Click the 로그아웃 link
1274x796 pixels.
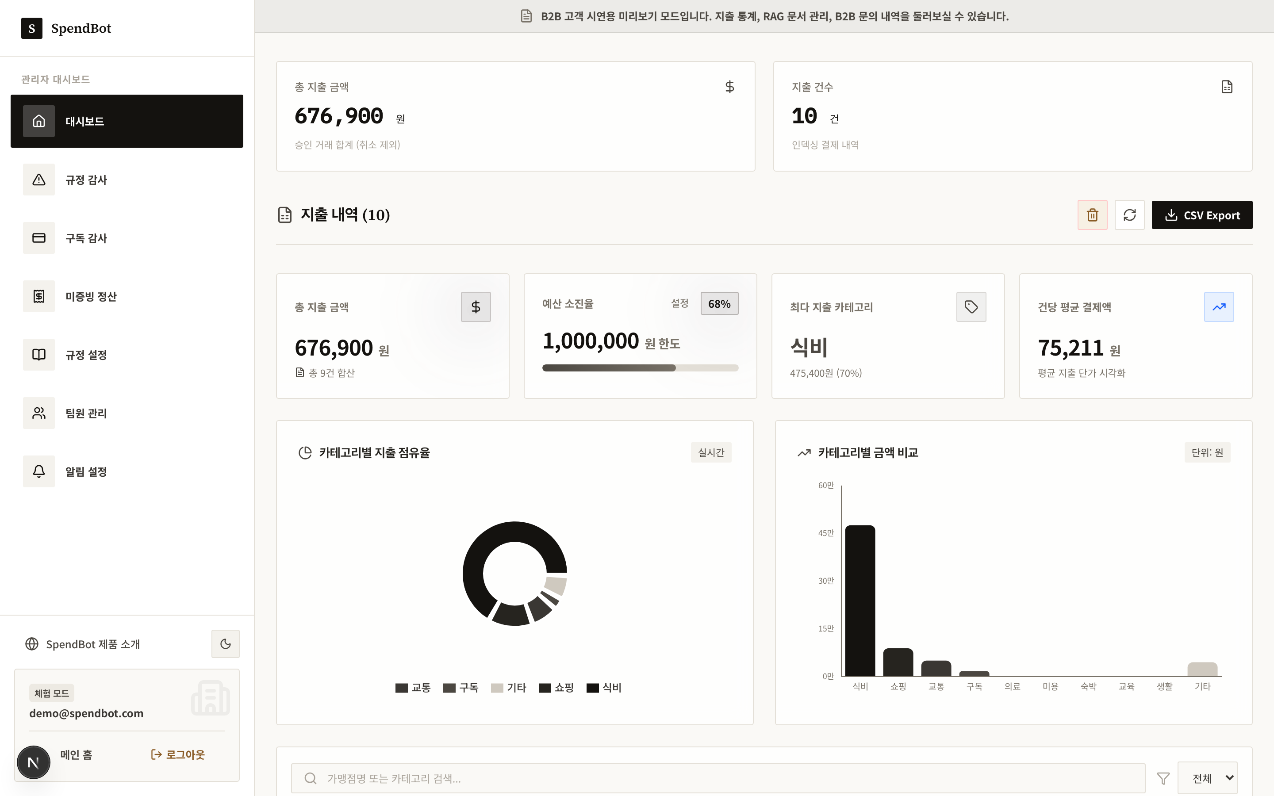pos(178,754)
